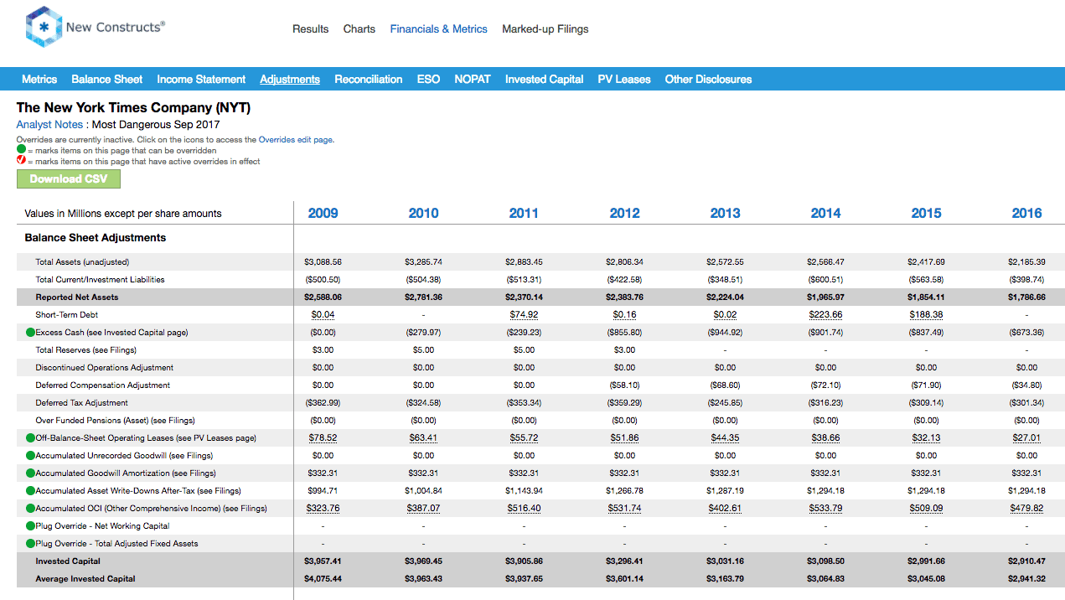This screenshot has width=1065, height=600.
Task: Click 2016 Average Invested Capital value $2,941.32
Action: (x=1027, y=579)
